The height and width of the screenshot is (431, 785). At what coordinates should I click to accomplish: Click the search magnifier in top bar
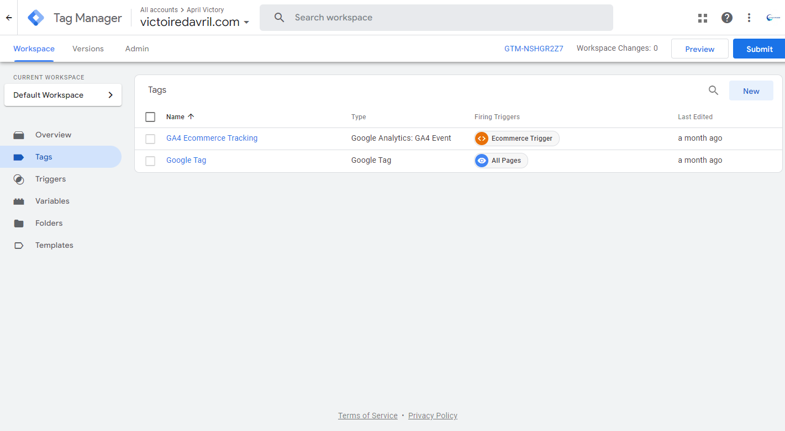point(280,18)
